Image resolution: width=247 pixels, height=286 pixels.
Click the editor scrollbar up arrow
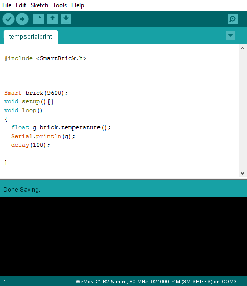pos(242,48)
